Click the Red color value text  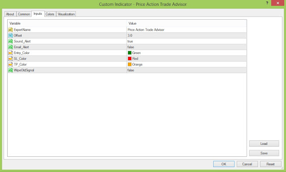coord(135,58)
